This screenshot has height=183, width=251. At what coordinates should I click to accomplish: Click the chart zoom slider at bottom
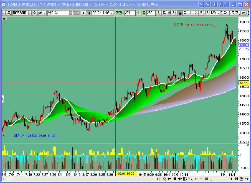(x=219, y=179)
